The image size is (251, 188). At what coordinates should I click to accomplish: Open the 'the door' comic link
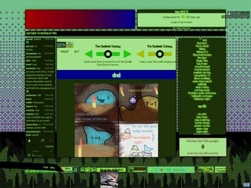pyautogui.click(x=202, y=58)
